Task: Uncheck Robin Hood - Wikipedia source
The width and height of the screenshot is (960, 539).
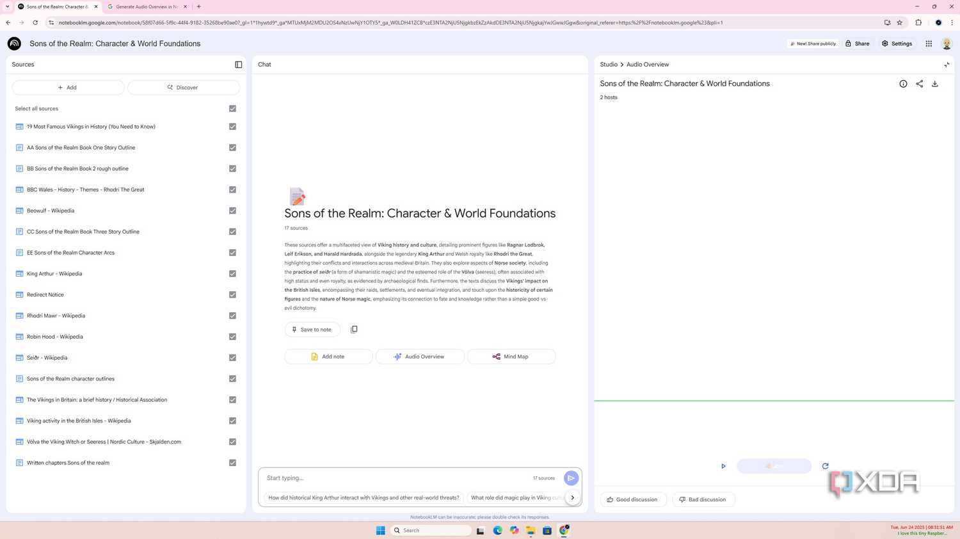Action: [x=232, y=337]
